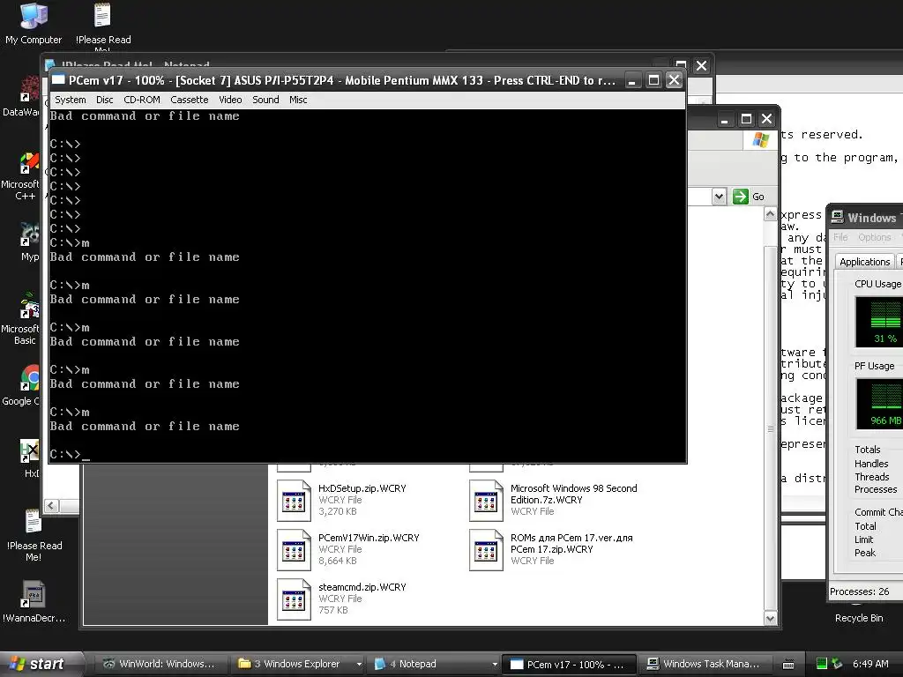Select the Windows 98 Second Edition.7z.WCRY file icon

pos(486,501)
